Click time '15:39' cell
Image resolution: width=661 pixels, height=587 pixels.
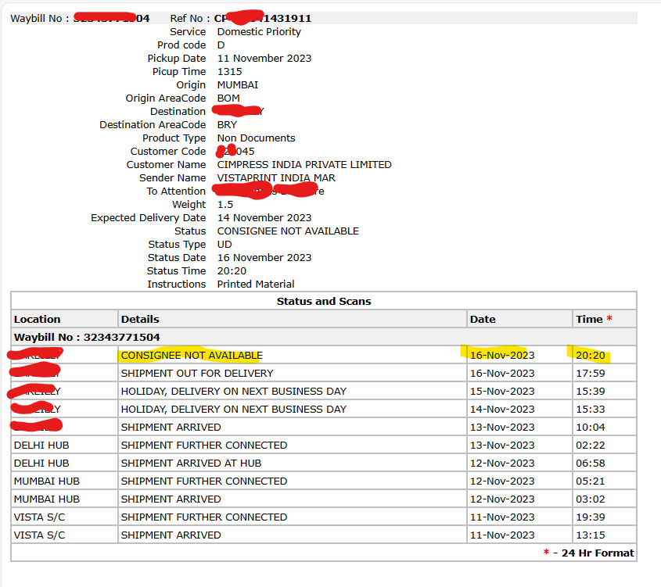click(x=590, y=392)
